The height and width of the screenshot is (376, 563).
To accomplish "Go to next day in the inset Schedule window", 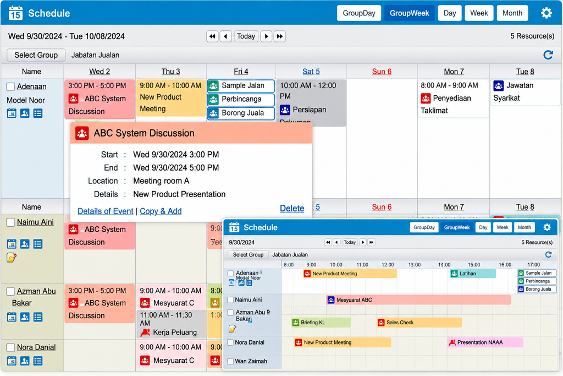I will click(x=363, y=242).
